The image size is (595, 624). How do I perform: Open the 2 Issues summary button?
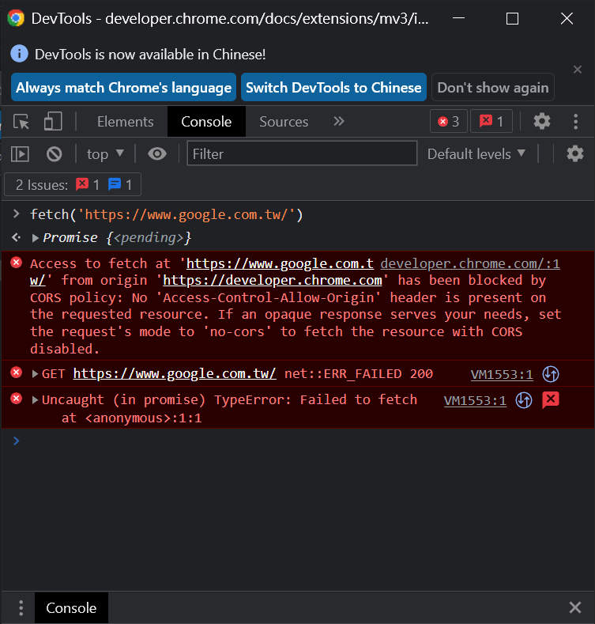[x=73, y=184]
